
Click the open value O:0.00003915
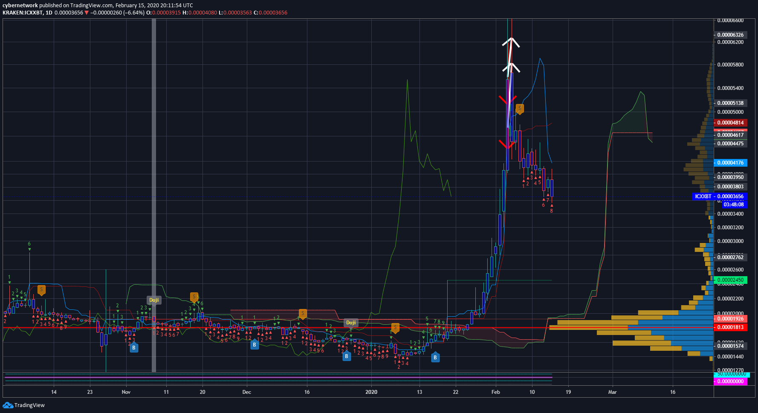click(164, 13)
